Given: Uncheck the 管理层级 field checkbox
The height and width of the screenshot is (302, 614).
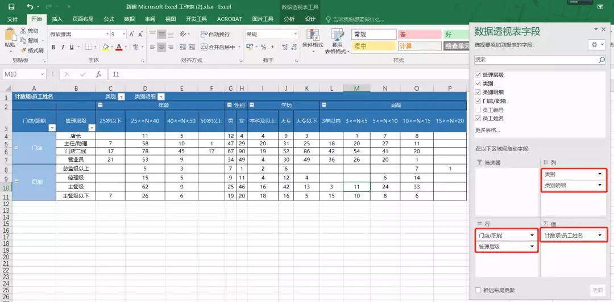Looking at the screenshot, I should click(x=478, y=75).
